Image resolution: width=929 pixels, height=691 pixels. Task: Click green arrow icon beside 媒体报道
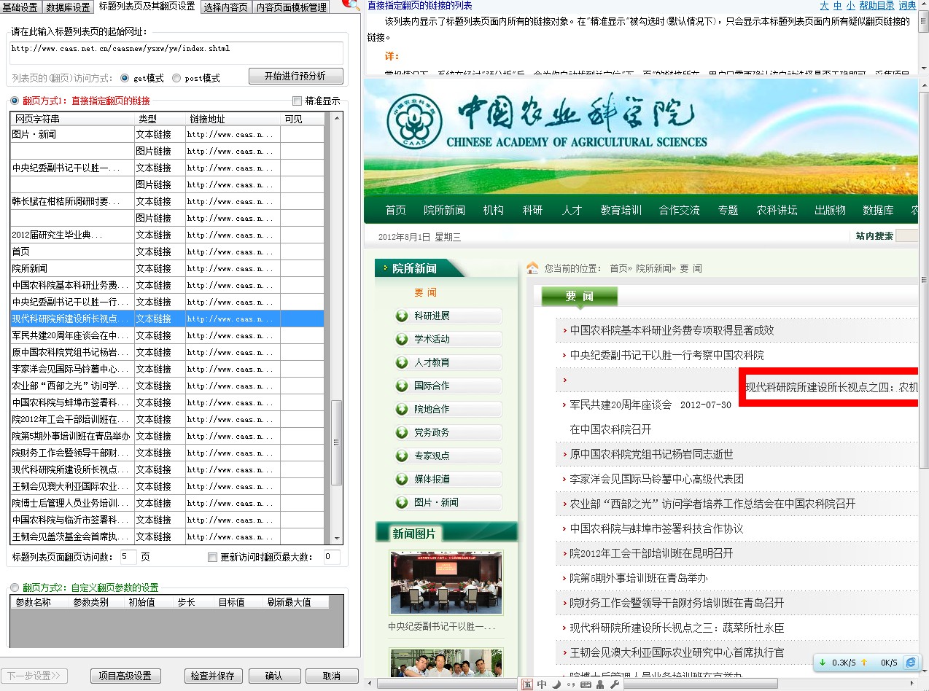[402, 479]
